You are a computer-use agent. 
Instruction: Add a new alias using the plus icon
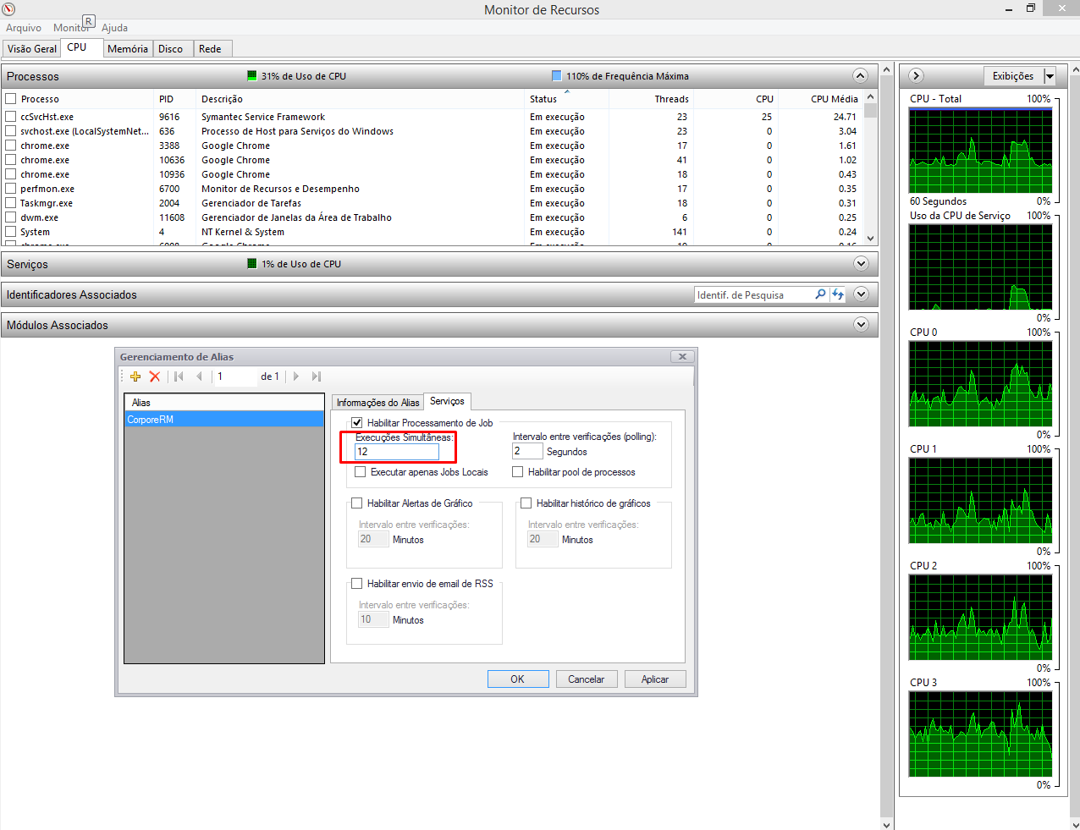pos(135,377)
